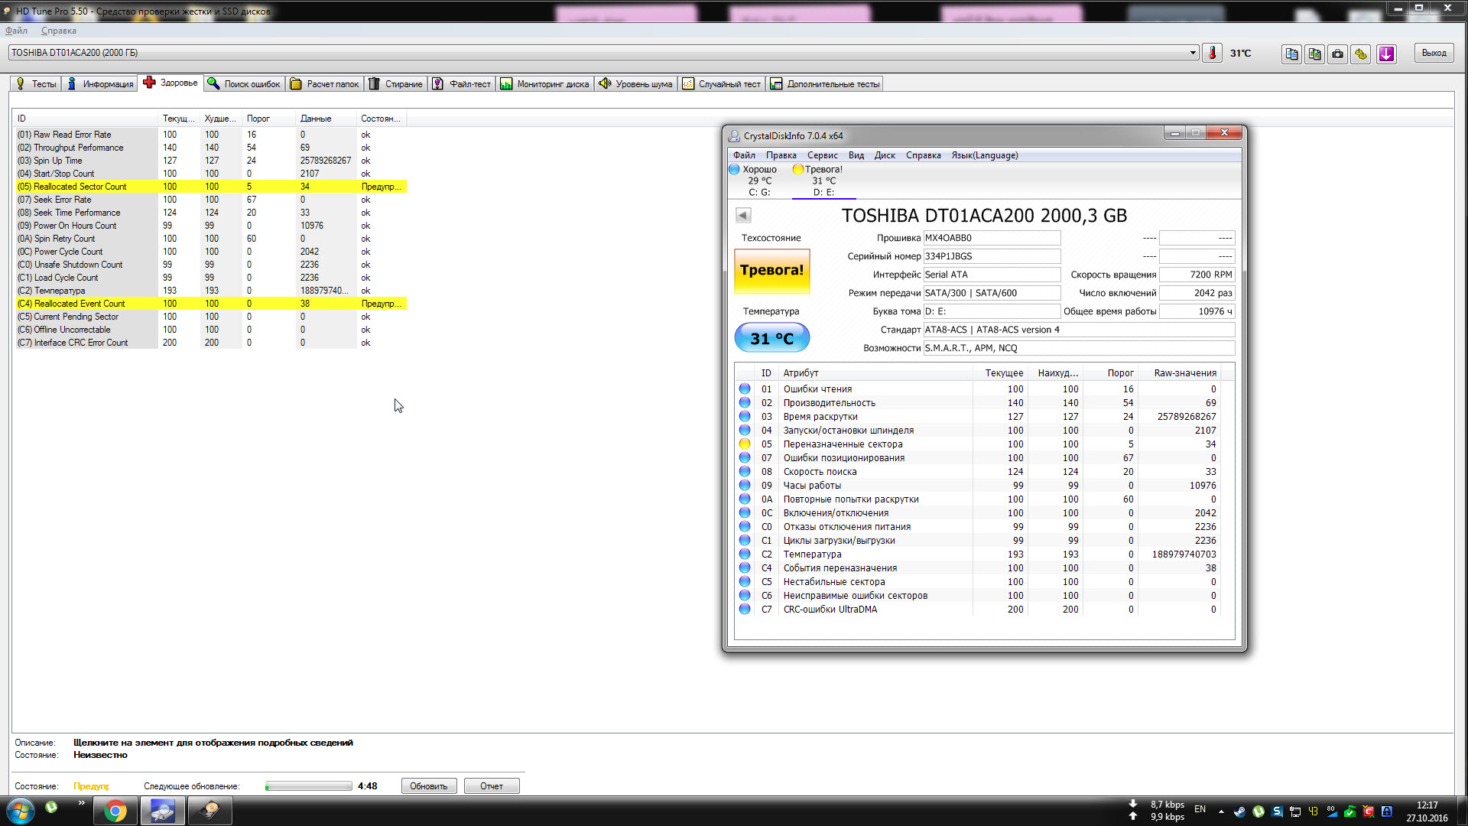1468x826 pixels.
Task: Click the previous disk arrow in CrystalDiskInfo
Action: pyautogui.click(x=743, y=216)
